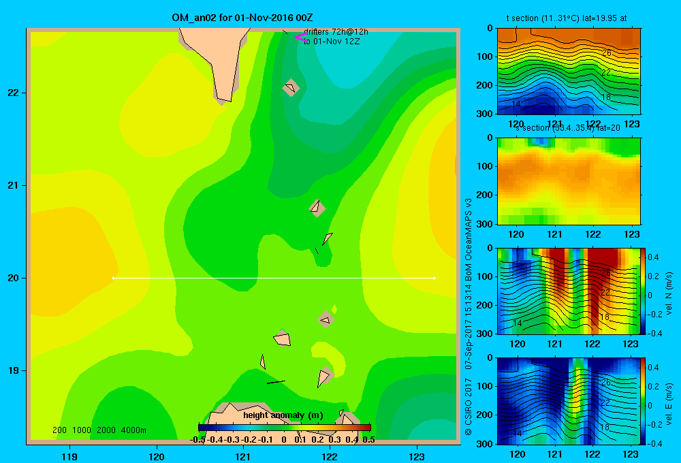The width and height of the screenshot is (681, 463).
Task: Click the depth 300 label of the salinity section
Action: pos(485,224)
